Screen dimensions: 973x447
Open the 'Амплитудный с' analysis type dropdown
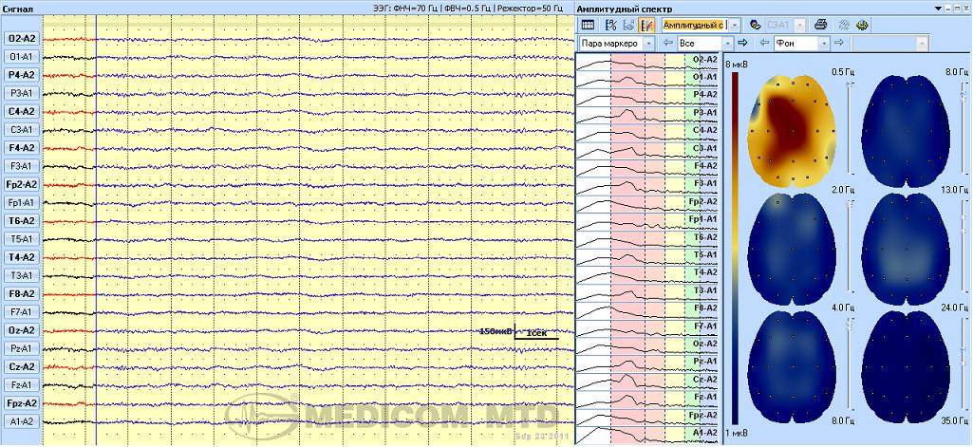coord(734,26)
